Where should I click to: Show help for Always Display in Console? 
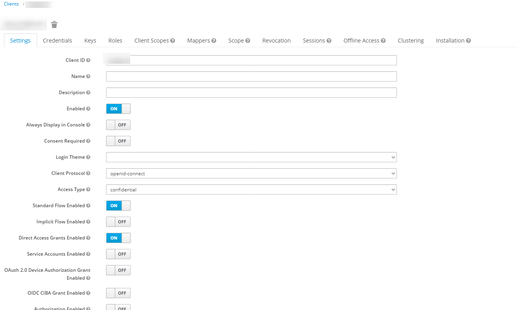(88, 125)
